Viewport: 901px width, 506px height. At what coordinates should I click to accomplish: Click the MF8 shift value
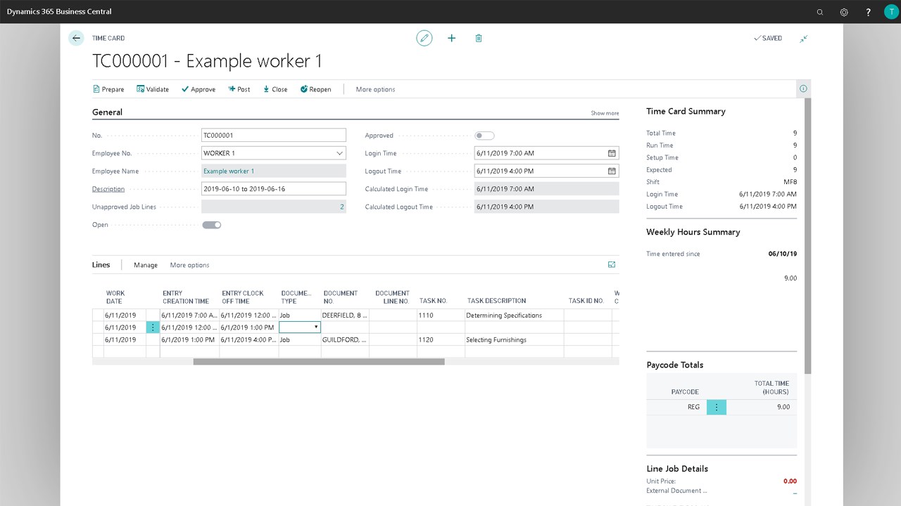point(790,182)
